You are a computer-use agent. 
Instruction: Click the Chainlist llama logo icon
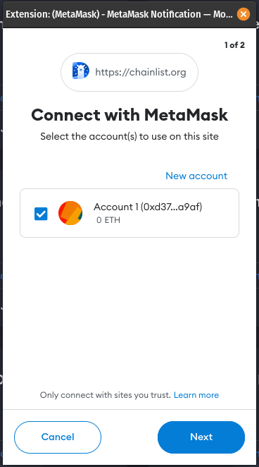point(81,71)
